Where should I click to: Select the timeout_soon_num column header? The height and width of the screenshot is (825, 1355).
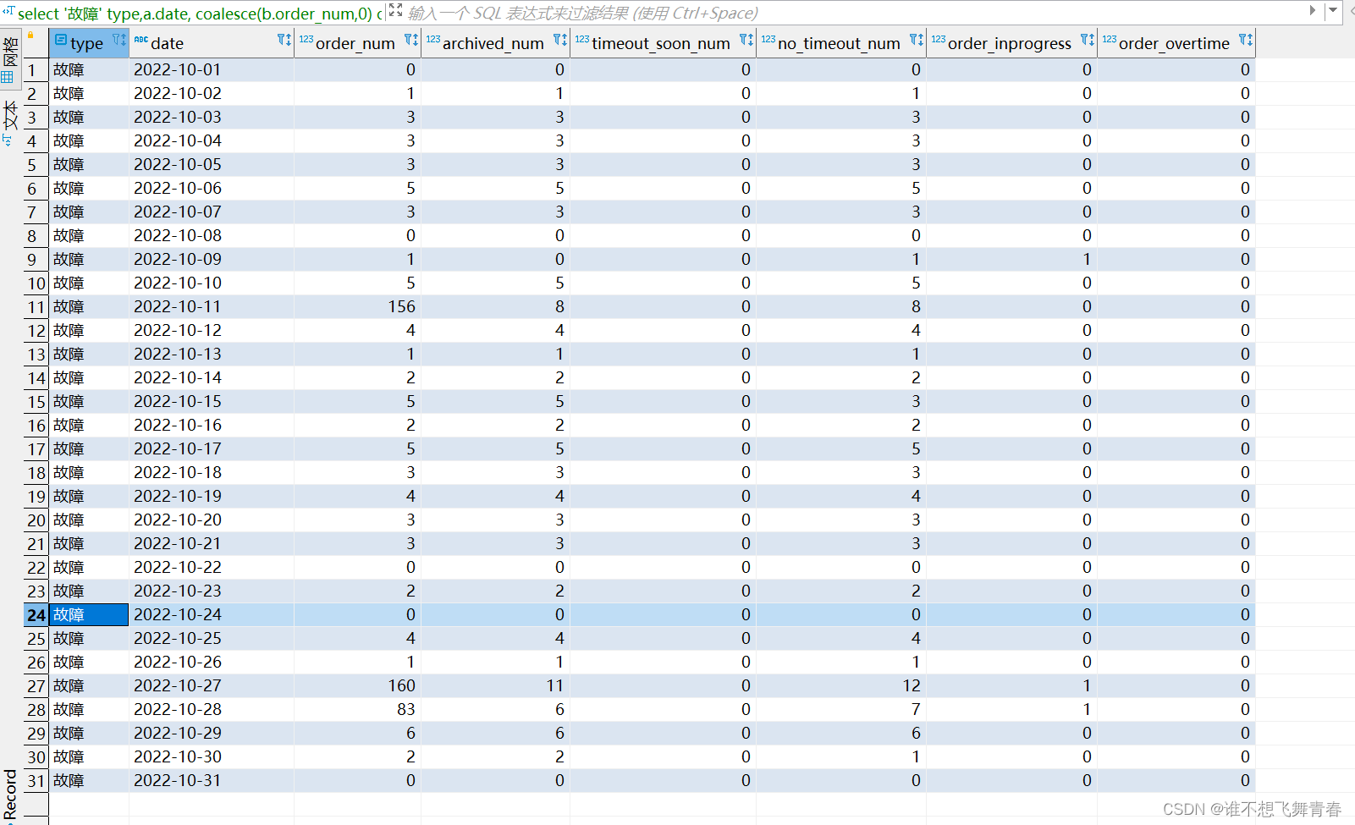663,42
